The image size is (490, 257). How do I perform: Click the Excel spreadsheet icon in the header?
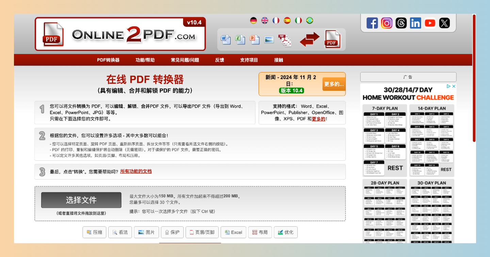pyautogui.click(x=240, y=40)
